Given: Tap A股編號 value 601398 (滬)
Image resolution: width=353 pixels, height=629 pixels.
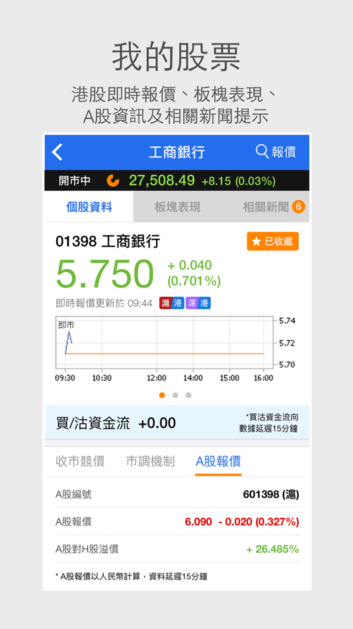Looking at the screenshot, I should point(271,494).
